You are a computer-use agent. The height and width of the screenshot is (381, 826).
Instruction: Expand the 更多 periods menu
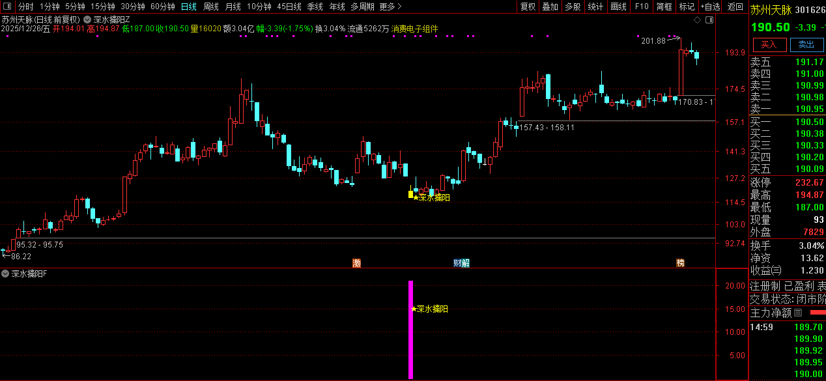point(390,7)
